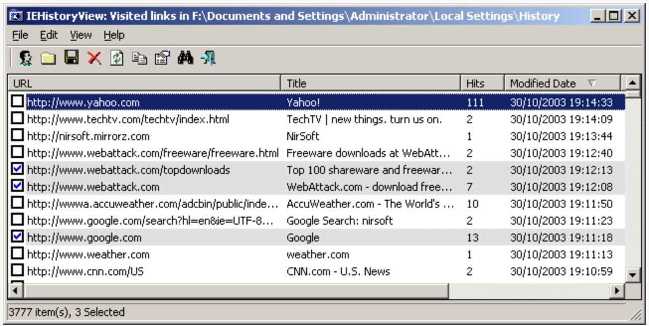
Task: Select the webattack.com/freeware/freeware.html URL
Action: click(153, 153)
